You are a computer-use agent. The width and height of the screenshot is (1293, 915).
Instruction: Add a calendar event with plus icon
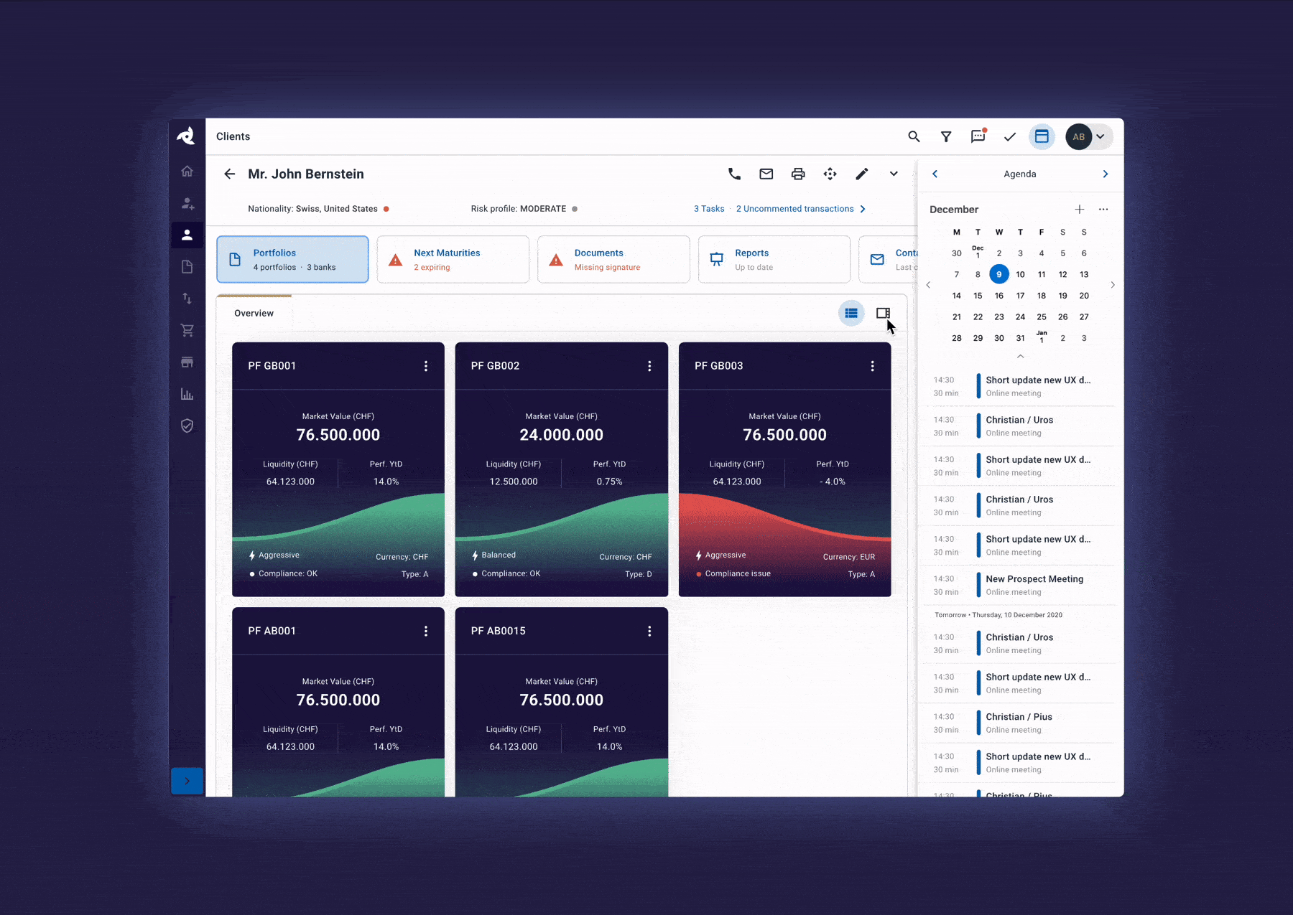click(x=1080, y=209)
